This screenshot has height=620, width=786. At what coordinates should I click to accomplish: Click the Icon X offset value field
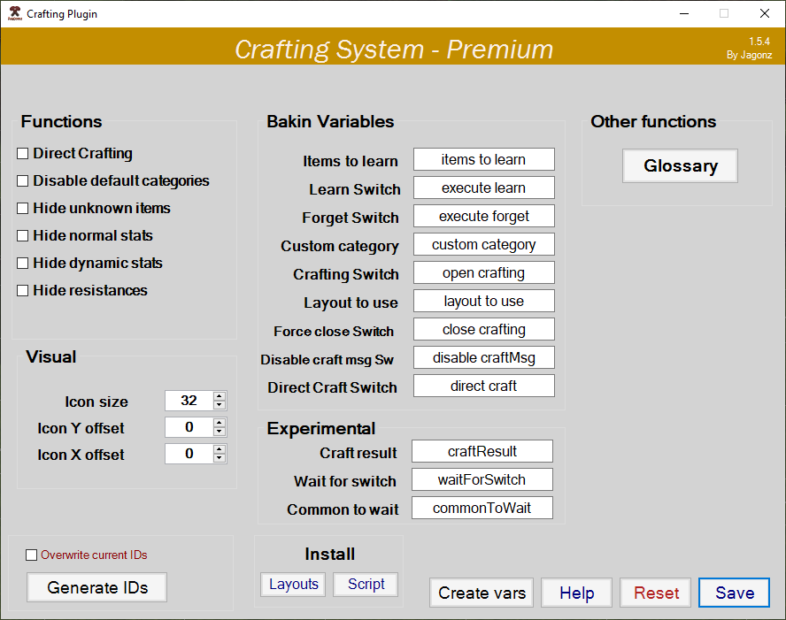189,454
